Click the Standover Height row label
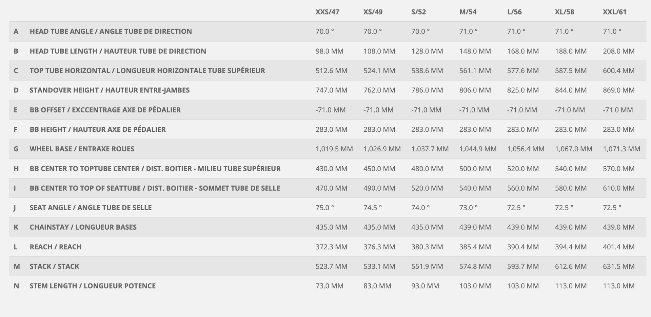Viewport: 651px width, 317px height. coord(110,90)
